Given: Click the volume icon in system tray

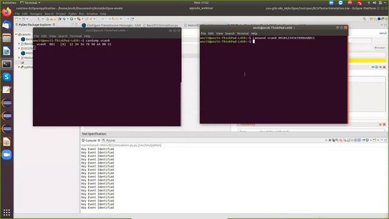Looking at the screenshot, I should pyautogui.click(x=374, y=2).
